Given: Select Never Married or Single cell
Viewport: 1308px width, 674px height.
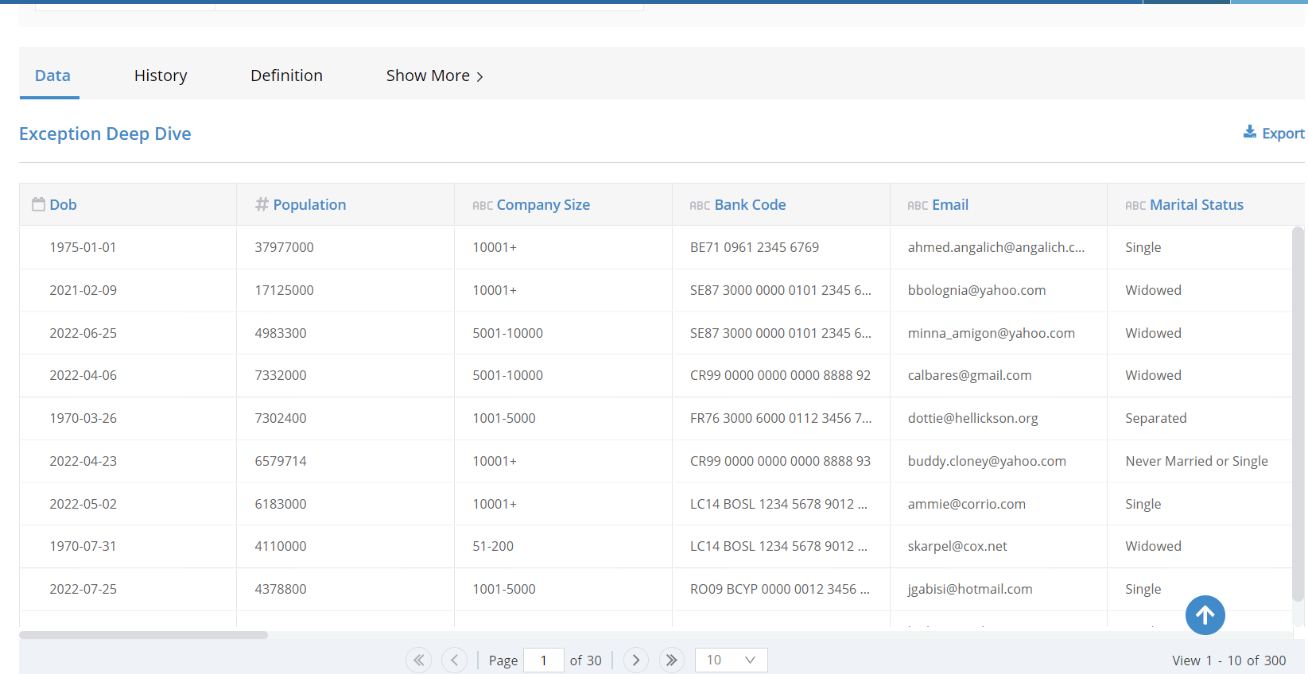Looking at the screenshot, I should coord(1196,461).
